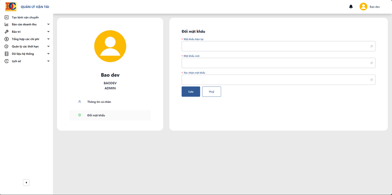Reveal the Xác nhận mật khẩu password
Viewport: 392px width, 195px height.
pyautogui.click(x=371, y=80)
